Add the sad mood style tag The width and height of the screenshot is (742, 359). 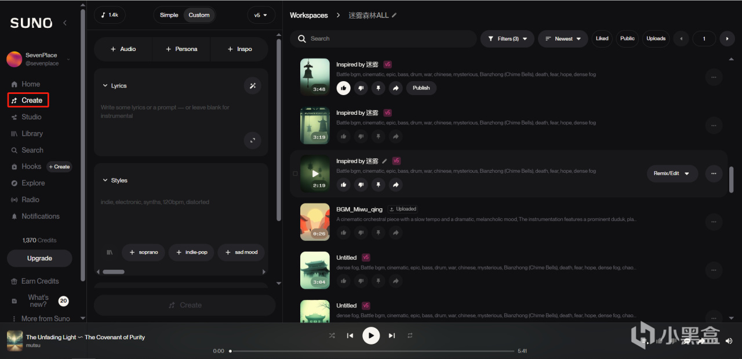(241, 252)
